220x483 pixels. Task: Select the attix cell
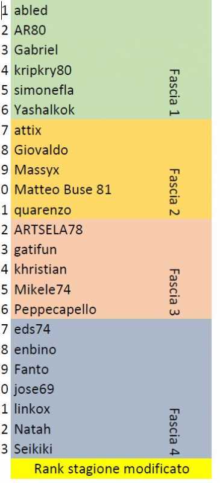tap(28, 130)
